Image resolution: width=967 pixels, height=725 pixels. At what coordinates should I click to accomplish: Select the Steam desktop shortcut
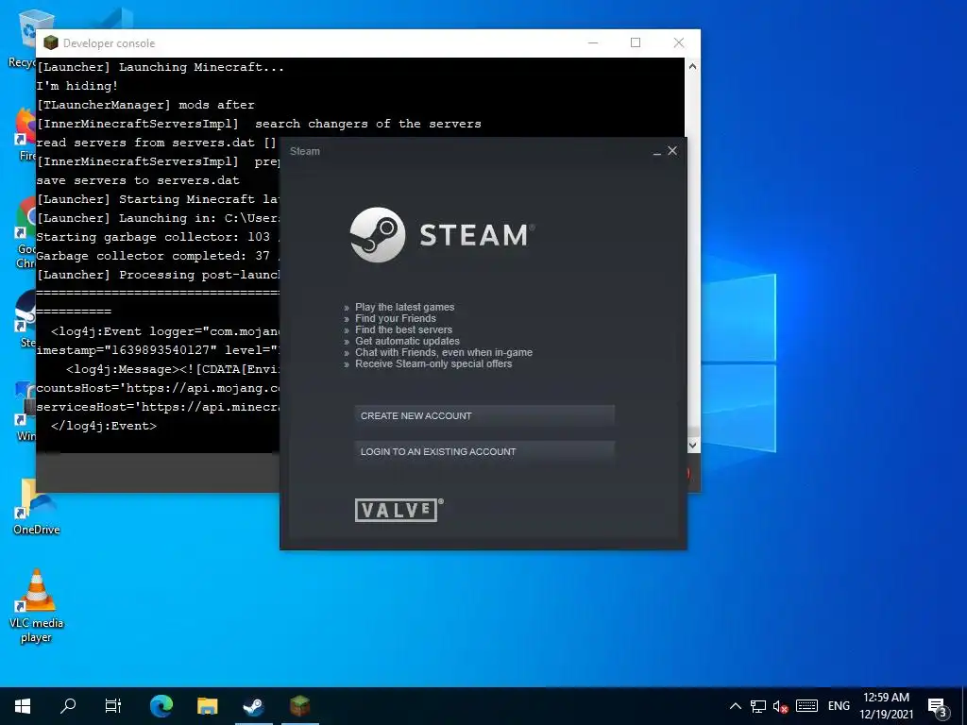click(25, 319)
